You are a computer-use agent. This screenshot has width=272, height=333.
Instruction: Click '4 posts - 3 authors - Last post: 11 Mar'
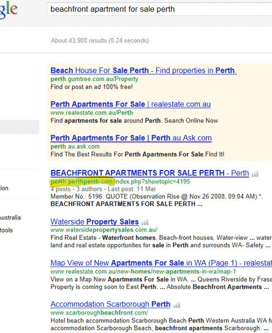(x=103, y=189)
